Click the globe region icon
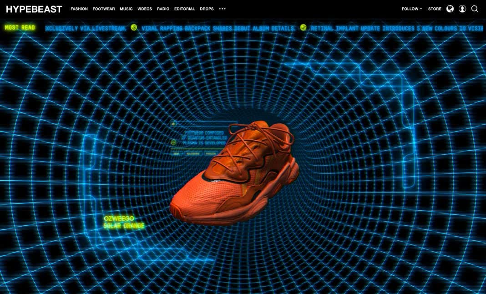 pos(450,9)
